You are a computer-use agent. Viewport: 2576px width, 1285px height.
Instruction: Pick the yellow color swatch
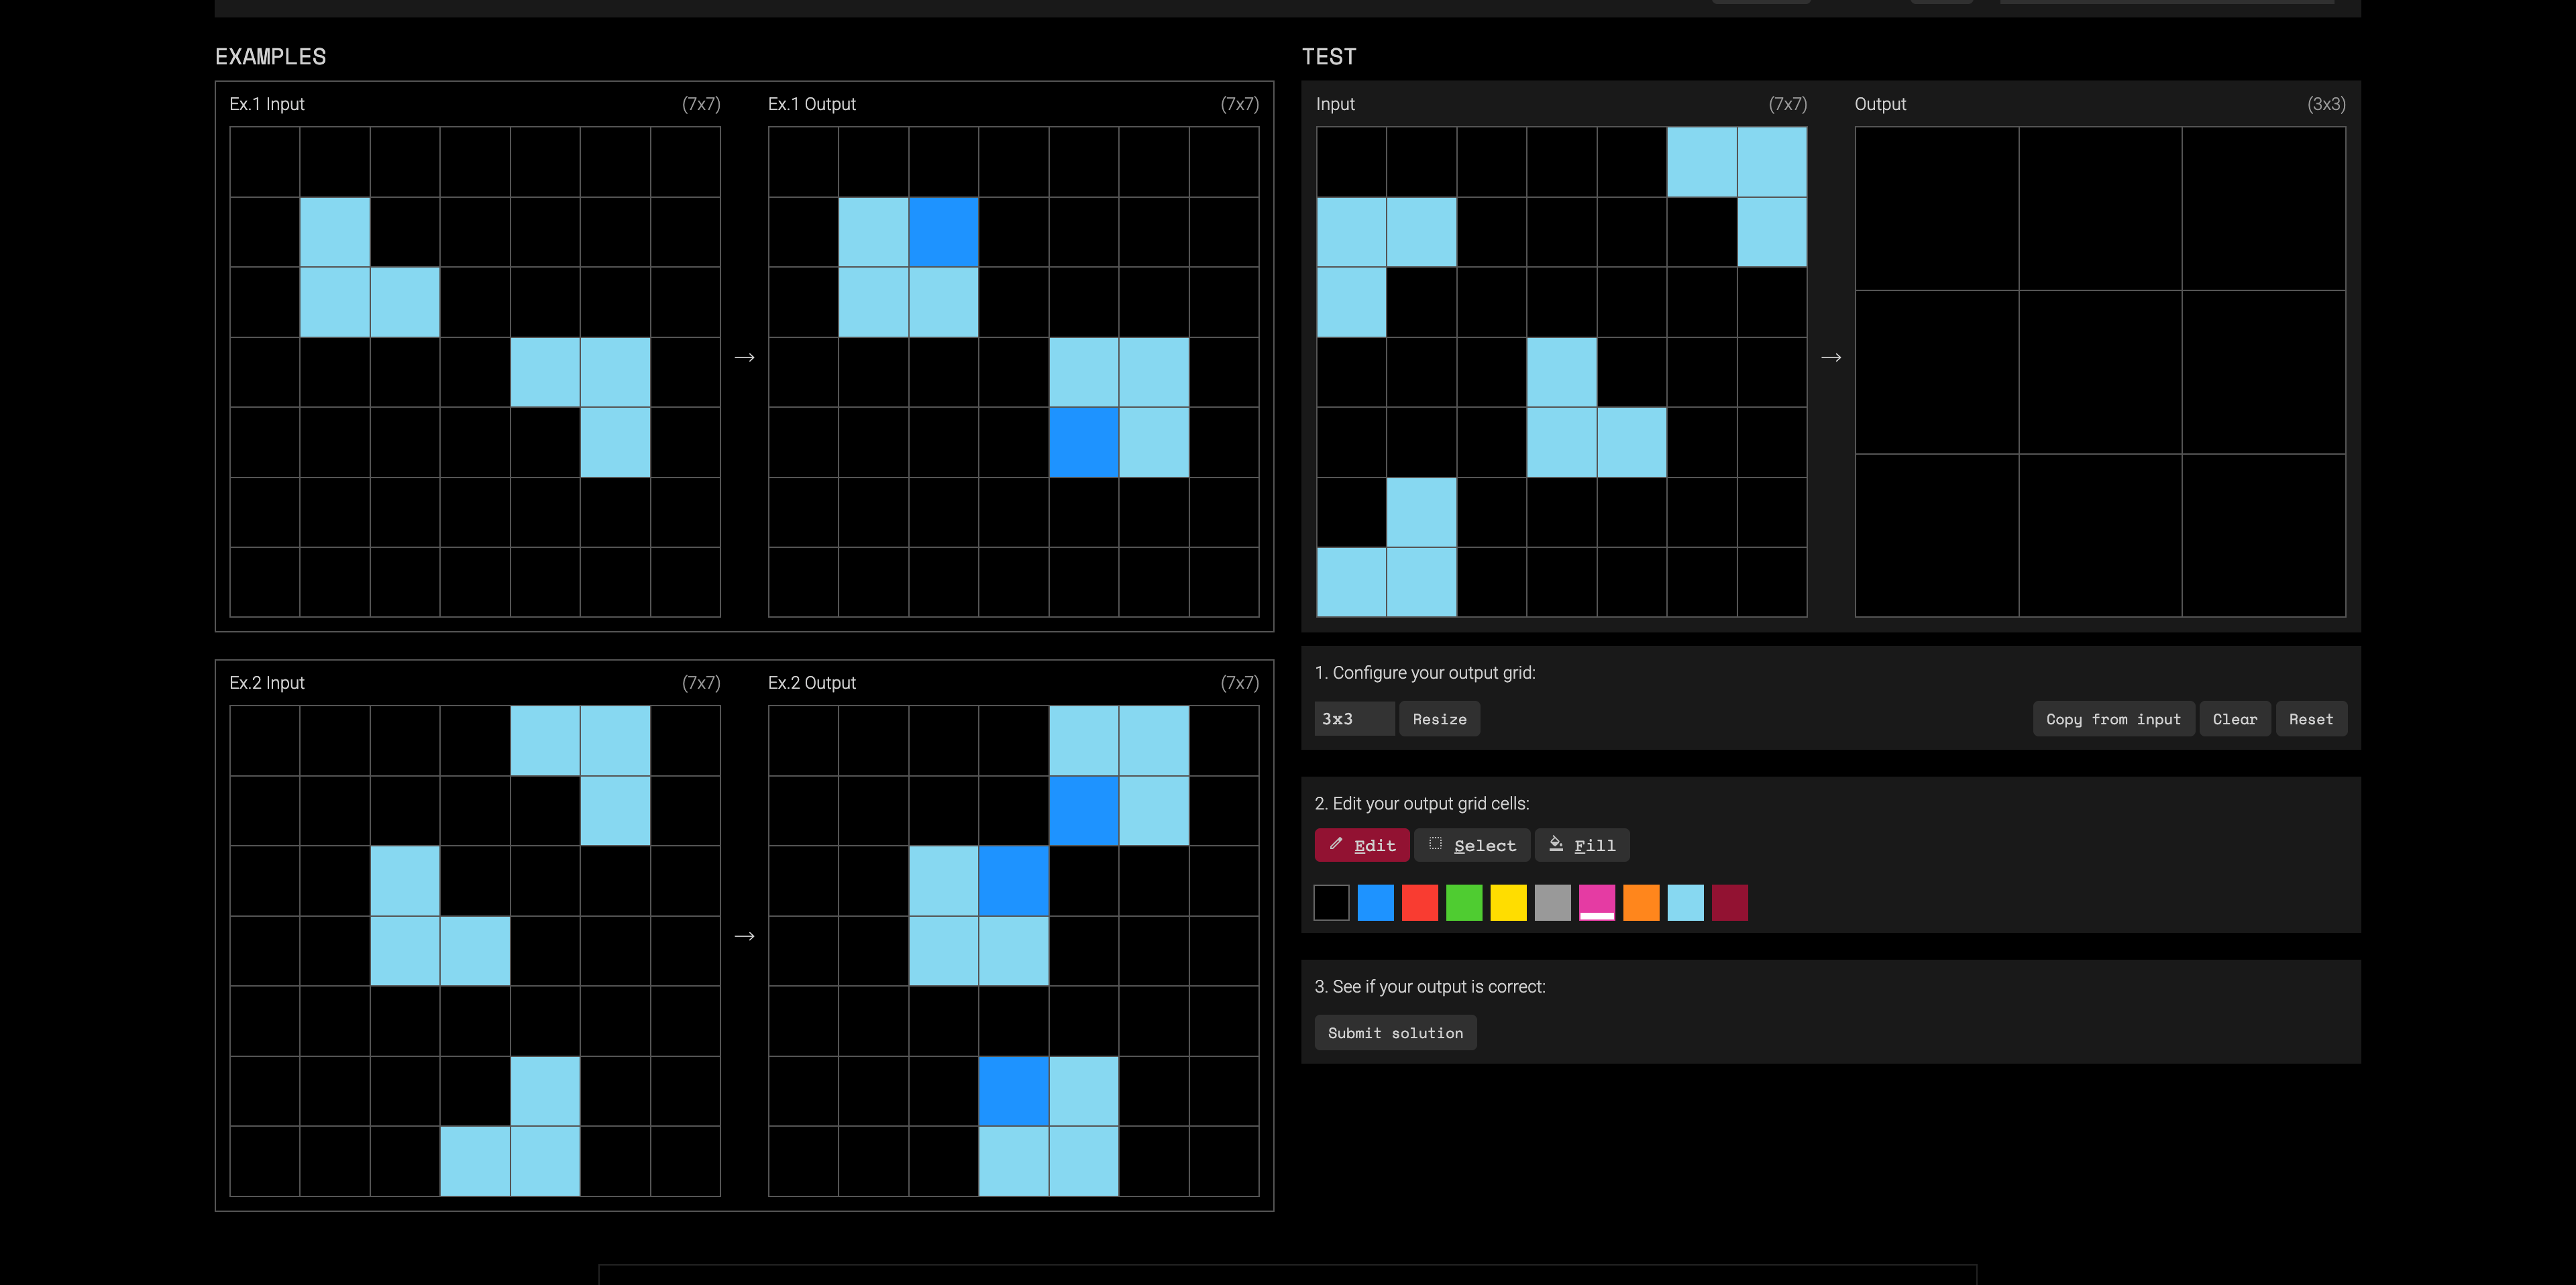(1508, 903)
